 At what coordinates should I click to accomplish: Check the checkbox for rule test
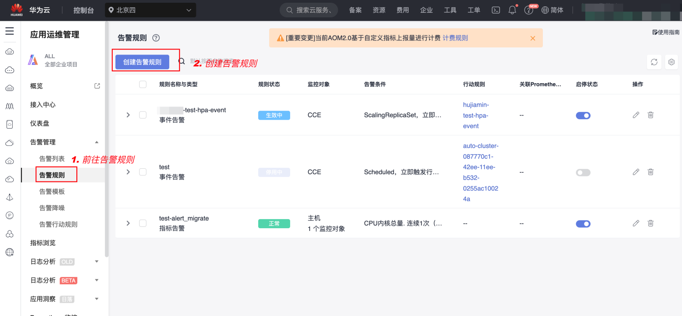pyautogui.click(x=143, y=172)
